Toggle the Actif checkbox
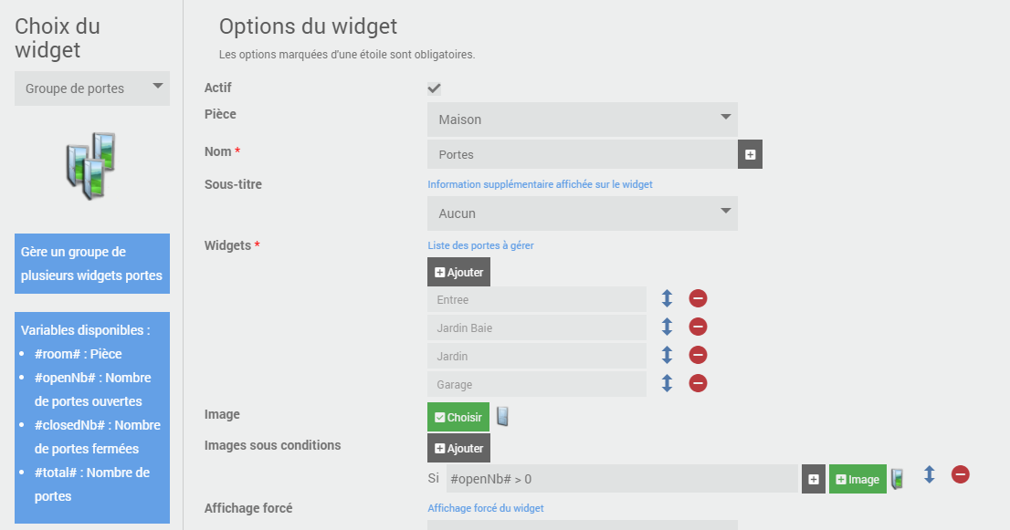 click(435, 88)
